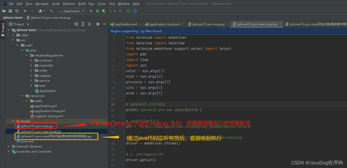Save all files using the toolbar icon
The height and width of the screenshot is (168, 347).
pyautogui.click(x=10, y=11)
